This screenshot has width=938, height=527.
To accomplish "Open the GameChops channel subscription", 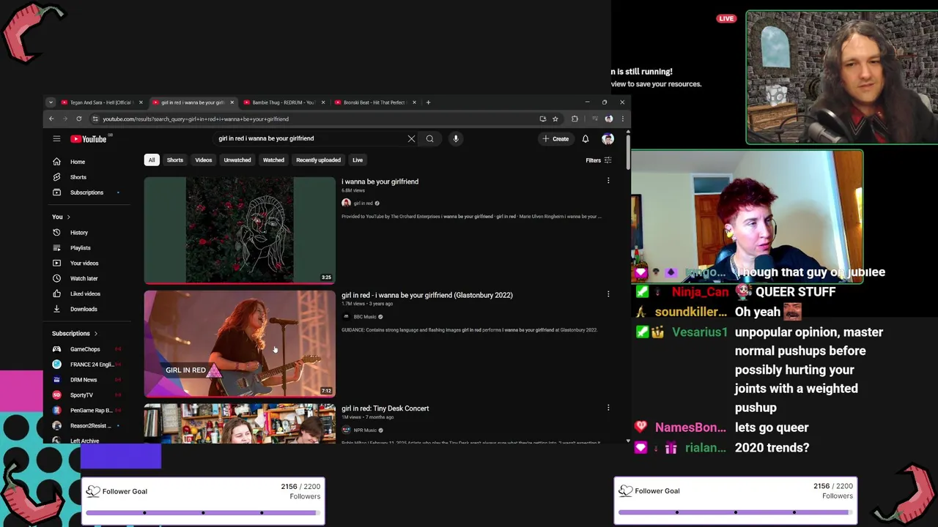I will [85, 349].
